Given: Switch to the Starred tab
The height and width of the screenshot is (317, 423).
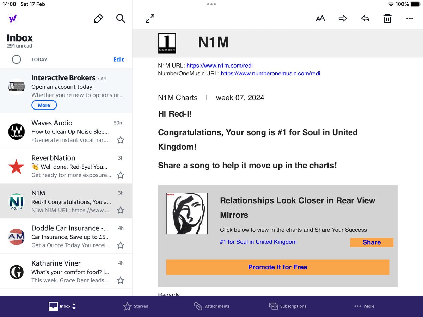Looking at the screenshot, I should click(x=135, y=306).
